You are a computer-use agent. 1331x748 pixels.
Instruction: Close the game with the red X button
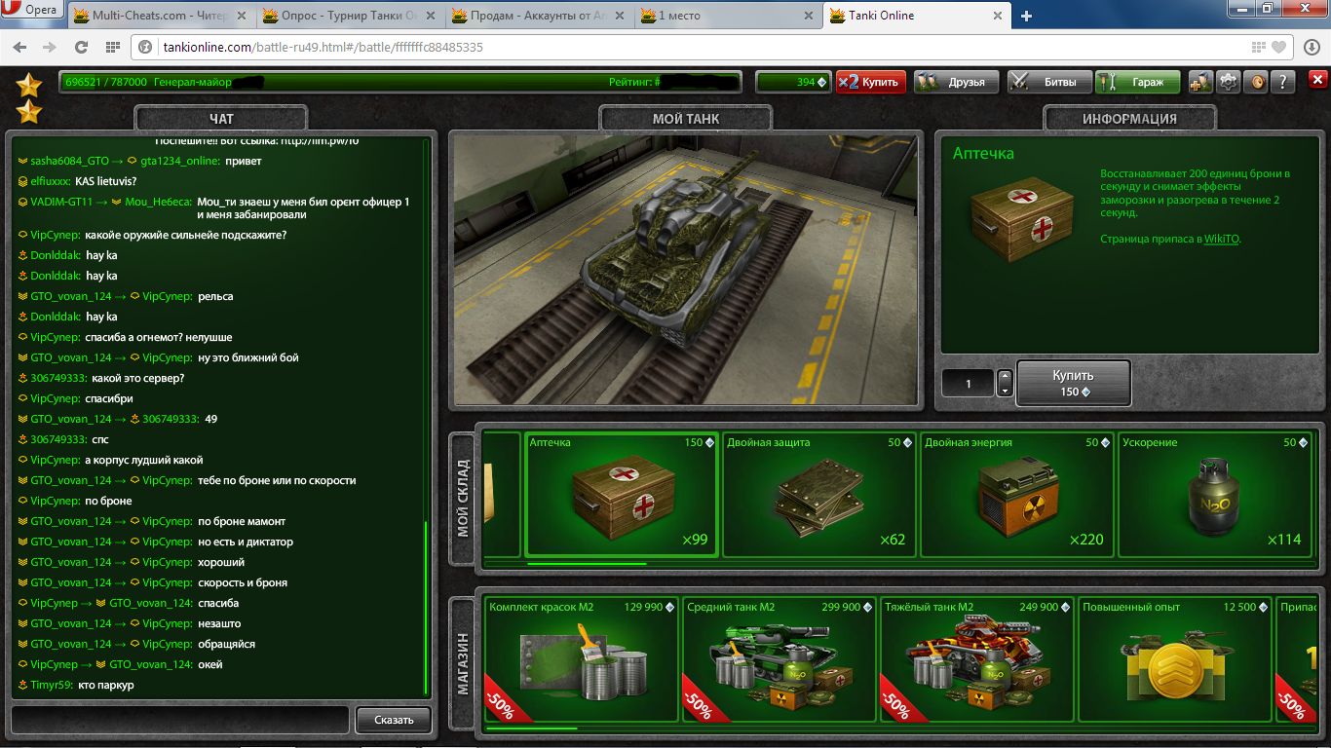(1318, 81)
